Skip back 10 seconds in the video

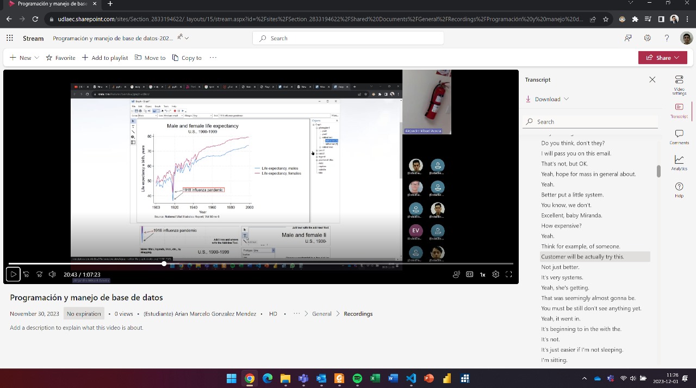point(26,275)
